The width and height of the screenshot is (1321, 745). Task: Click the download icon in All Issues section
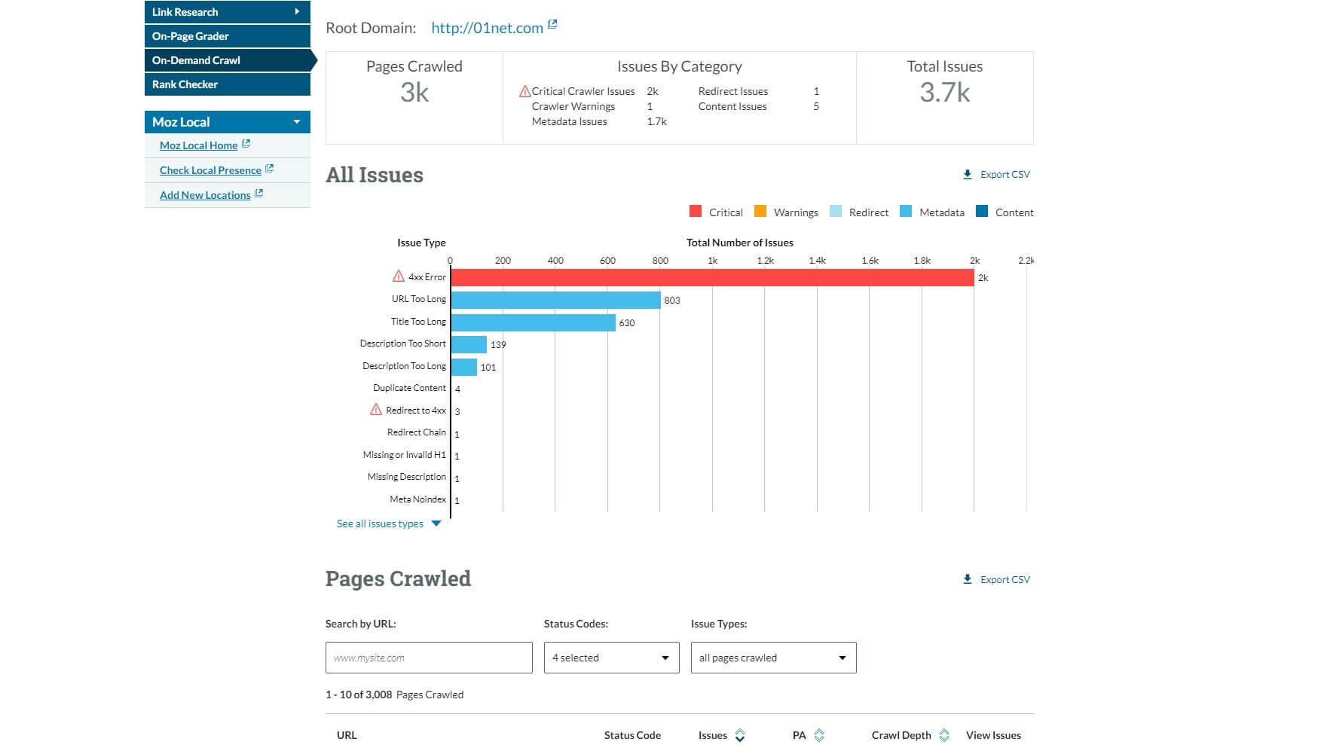[968, 175]
